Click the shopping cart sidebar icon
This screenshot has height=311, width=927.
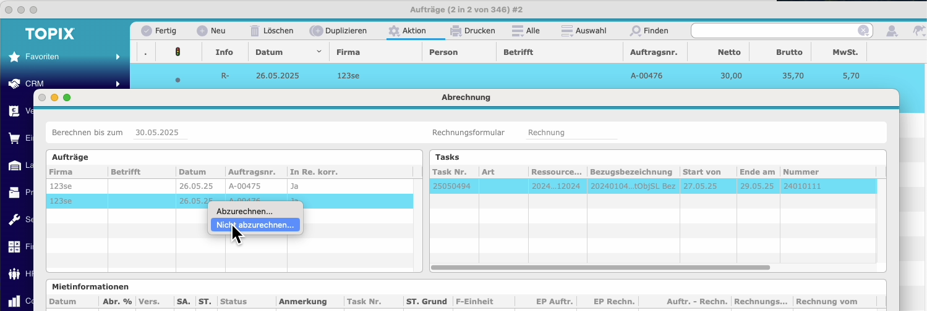[x=14, y=138]
